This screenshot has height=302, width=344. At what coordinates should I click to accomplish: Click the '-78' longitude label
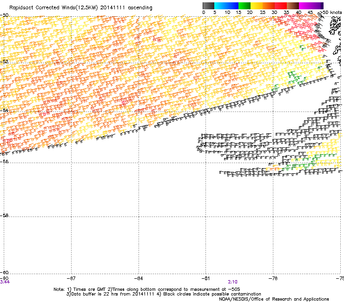[273, 278]
